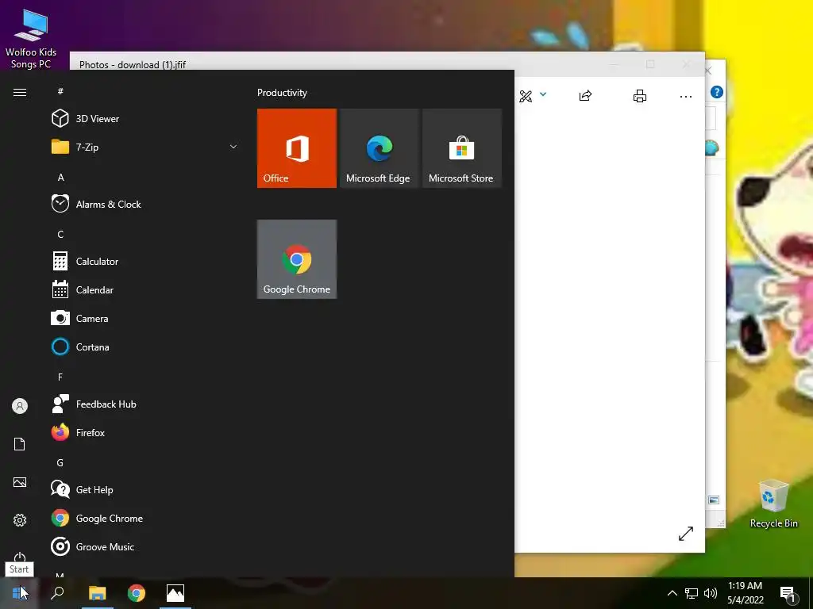Click the Print icon in Photos
This screenshot has width=813, height=609.
(x=640, y=96)
